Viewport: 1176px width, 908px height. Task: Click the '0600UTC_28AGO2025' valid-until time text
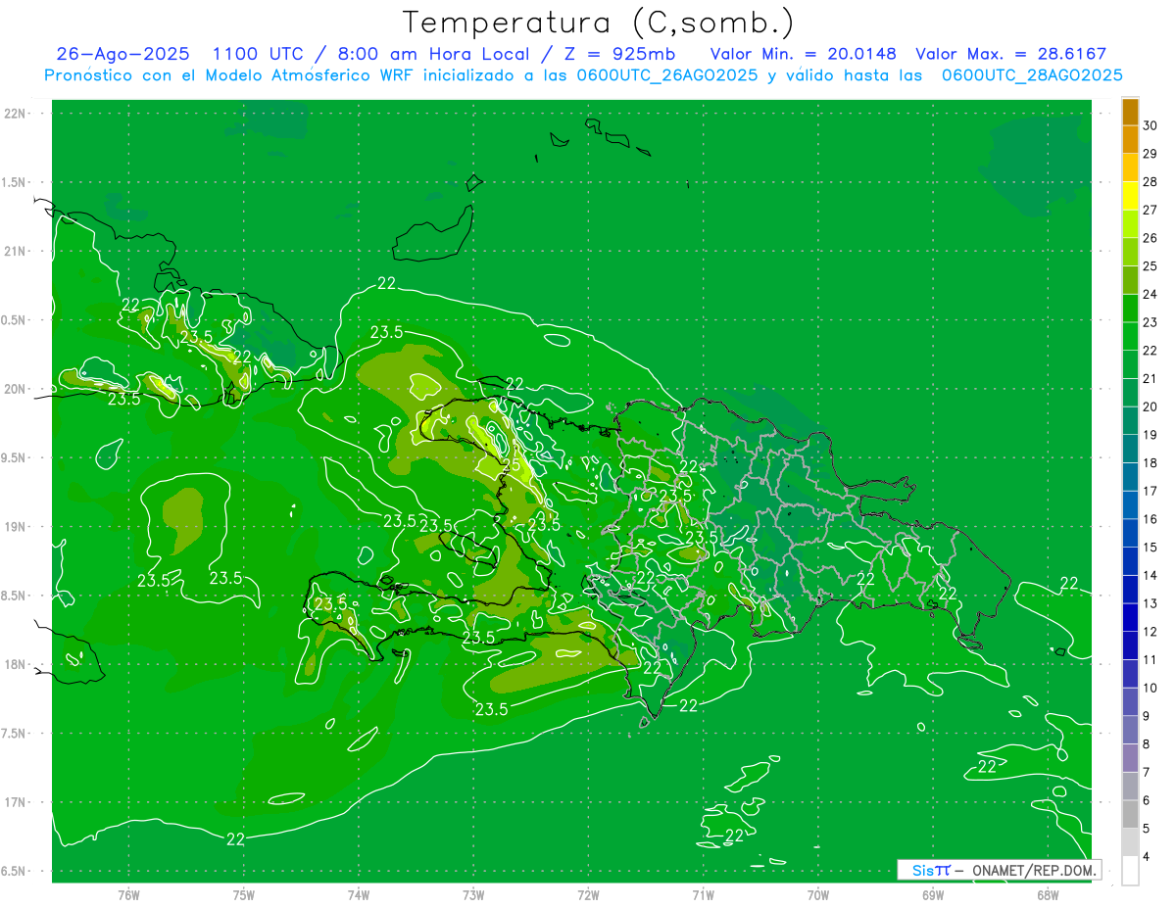coord(1032,75)
